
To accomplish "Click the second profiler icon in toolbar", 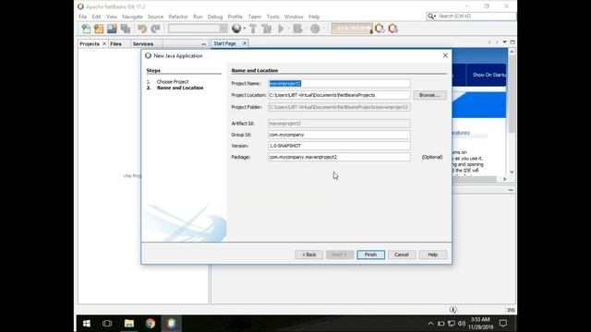I will coord(392,29).
